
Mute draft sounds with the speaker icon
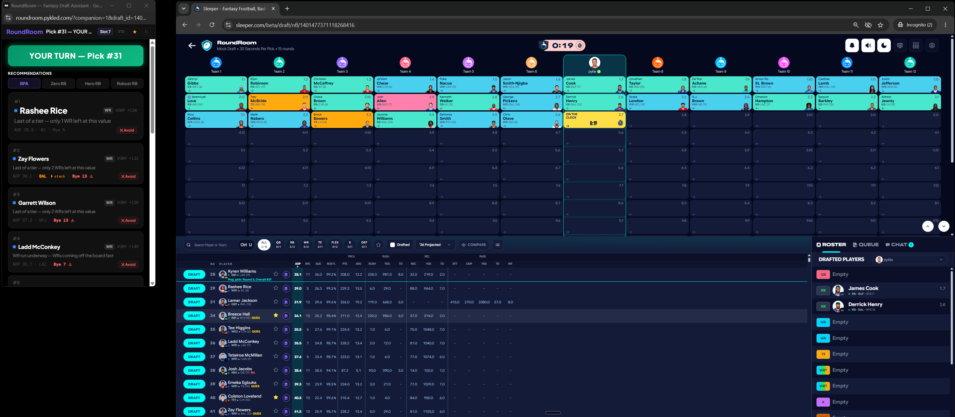[868, 45]
